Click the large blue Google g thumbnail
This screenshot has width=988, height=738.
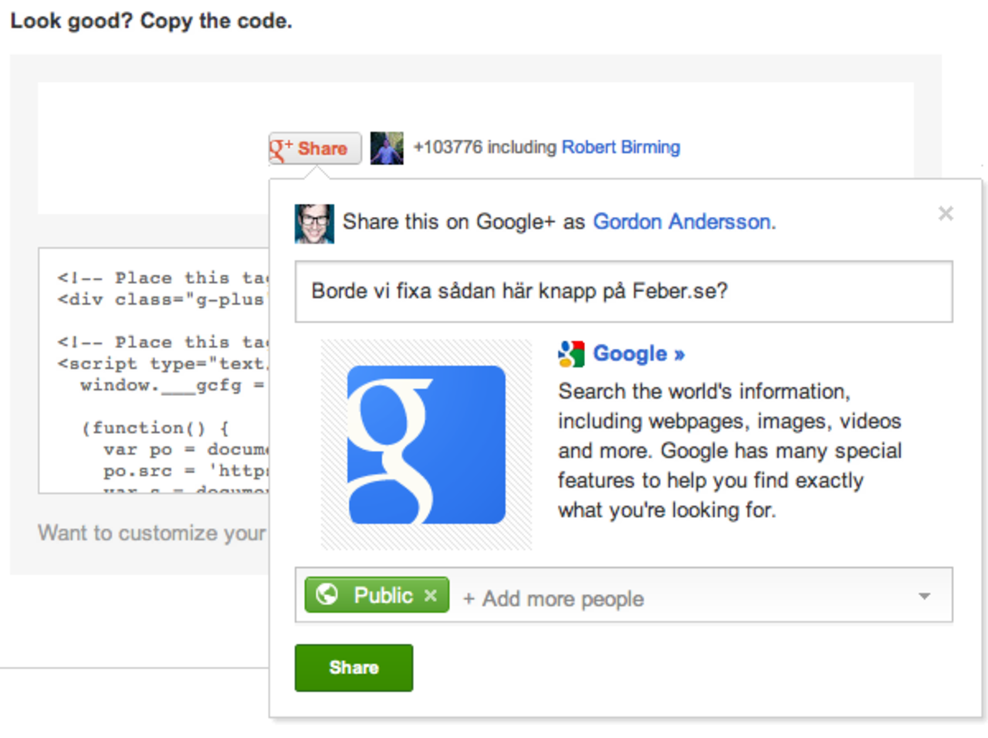point(426,445)
